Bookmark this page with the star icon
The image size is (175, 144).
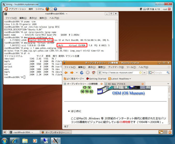tap(140, 73)
